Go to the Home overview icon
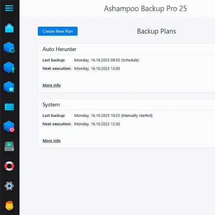The height and width of the screenshot is (215, 215). (x=9, y=28)
